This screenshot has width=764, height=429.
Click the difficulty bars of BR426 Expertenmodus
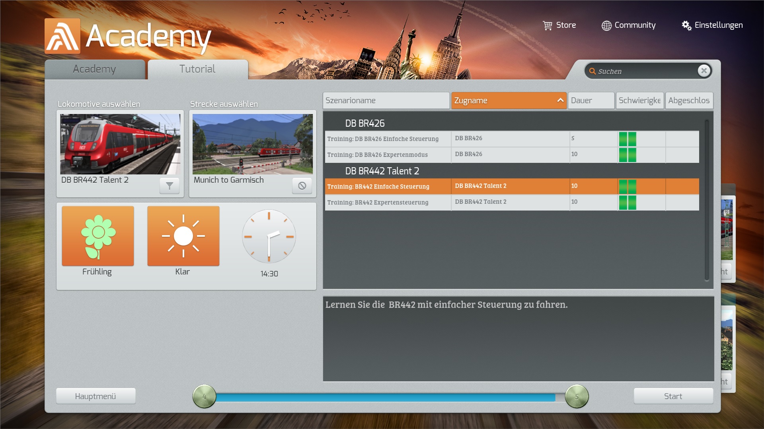628,155
